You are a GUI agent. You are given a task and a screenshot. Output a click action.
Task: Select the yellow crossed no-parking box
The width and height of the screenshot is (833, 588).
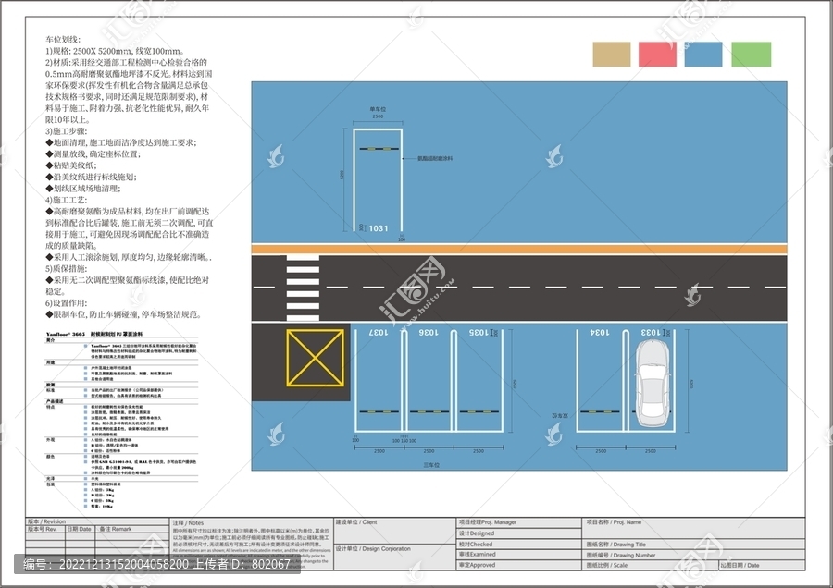315,358
